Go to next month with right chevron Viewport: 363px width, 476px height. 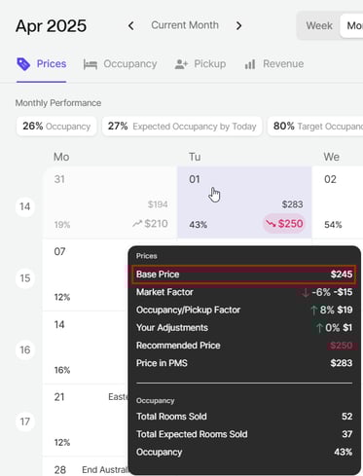[x=239, y=25]
